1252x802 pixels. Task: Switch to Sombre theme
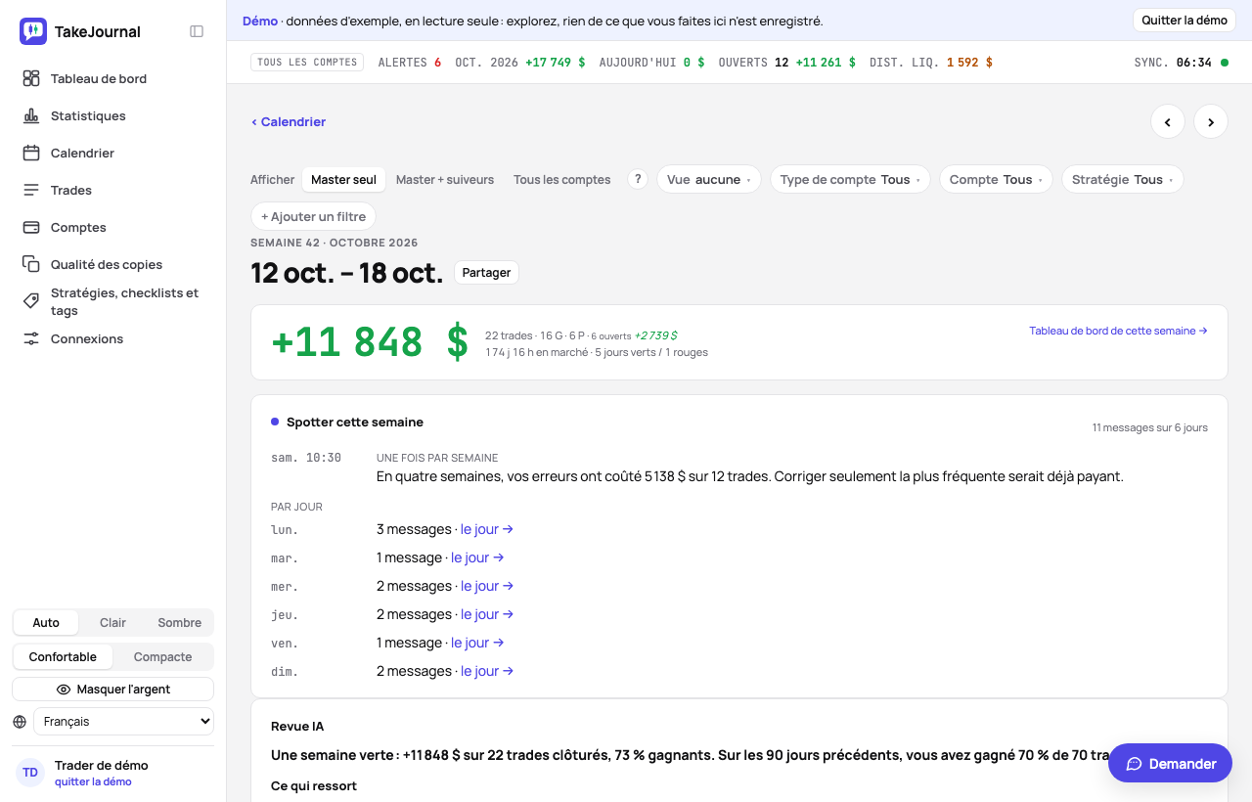[x=180, y=623]
